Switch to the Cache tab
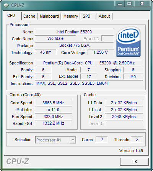This screenshot has height=171, width=153. 29,16
